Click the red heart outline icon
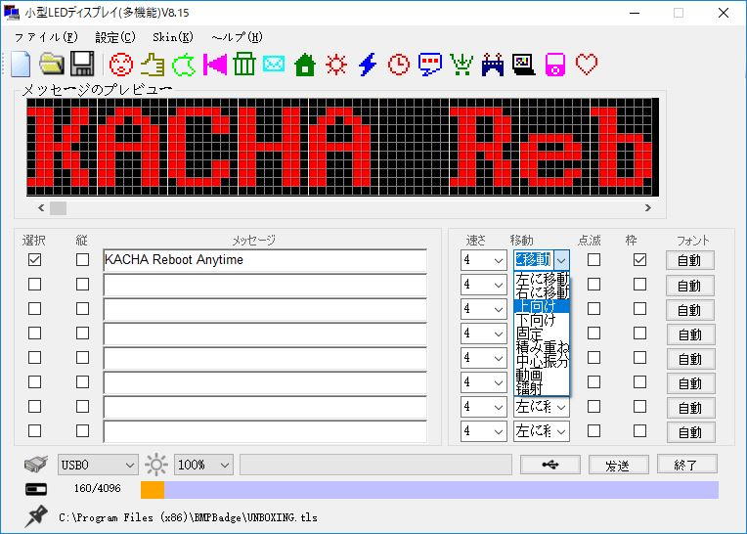This screenshot has height=534, width=747. click(587, 65)
